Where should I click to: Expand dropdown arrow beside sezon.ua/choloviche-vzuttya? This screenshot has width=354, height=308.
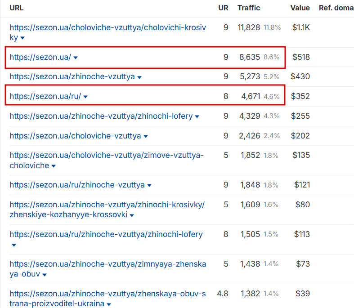click(x=146, y=137)
